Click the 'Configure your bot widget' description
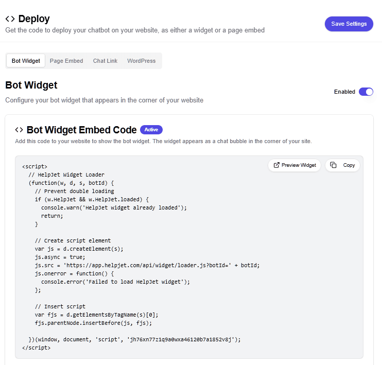Image resolution: width=382 pixels, height=365 pixels. point(105,100)
